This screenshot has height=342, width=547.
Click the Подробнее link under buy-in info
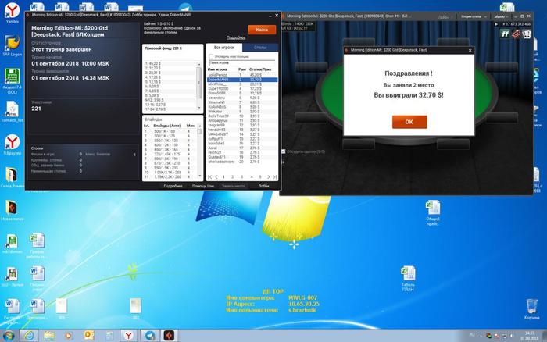click(236, 37)
